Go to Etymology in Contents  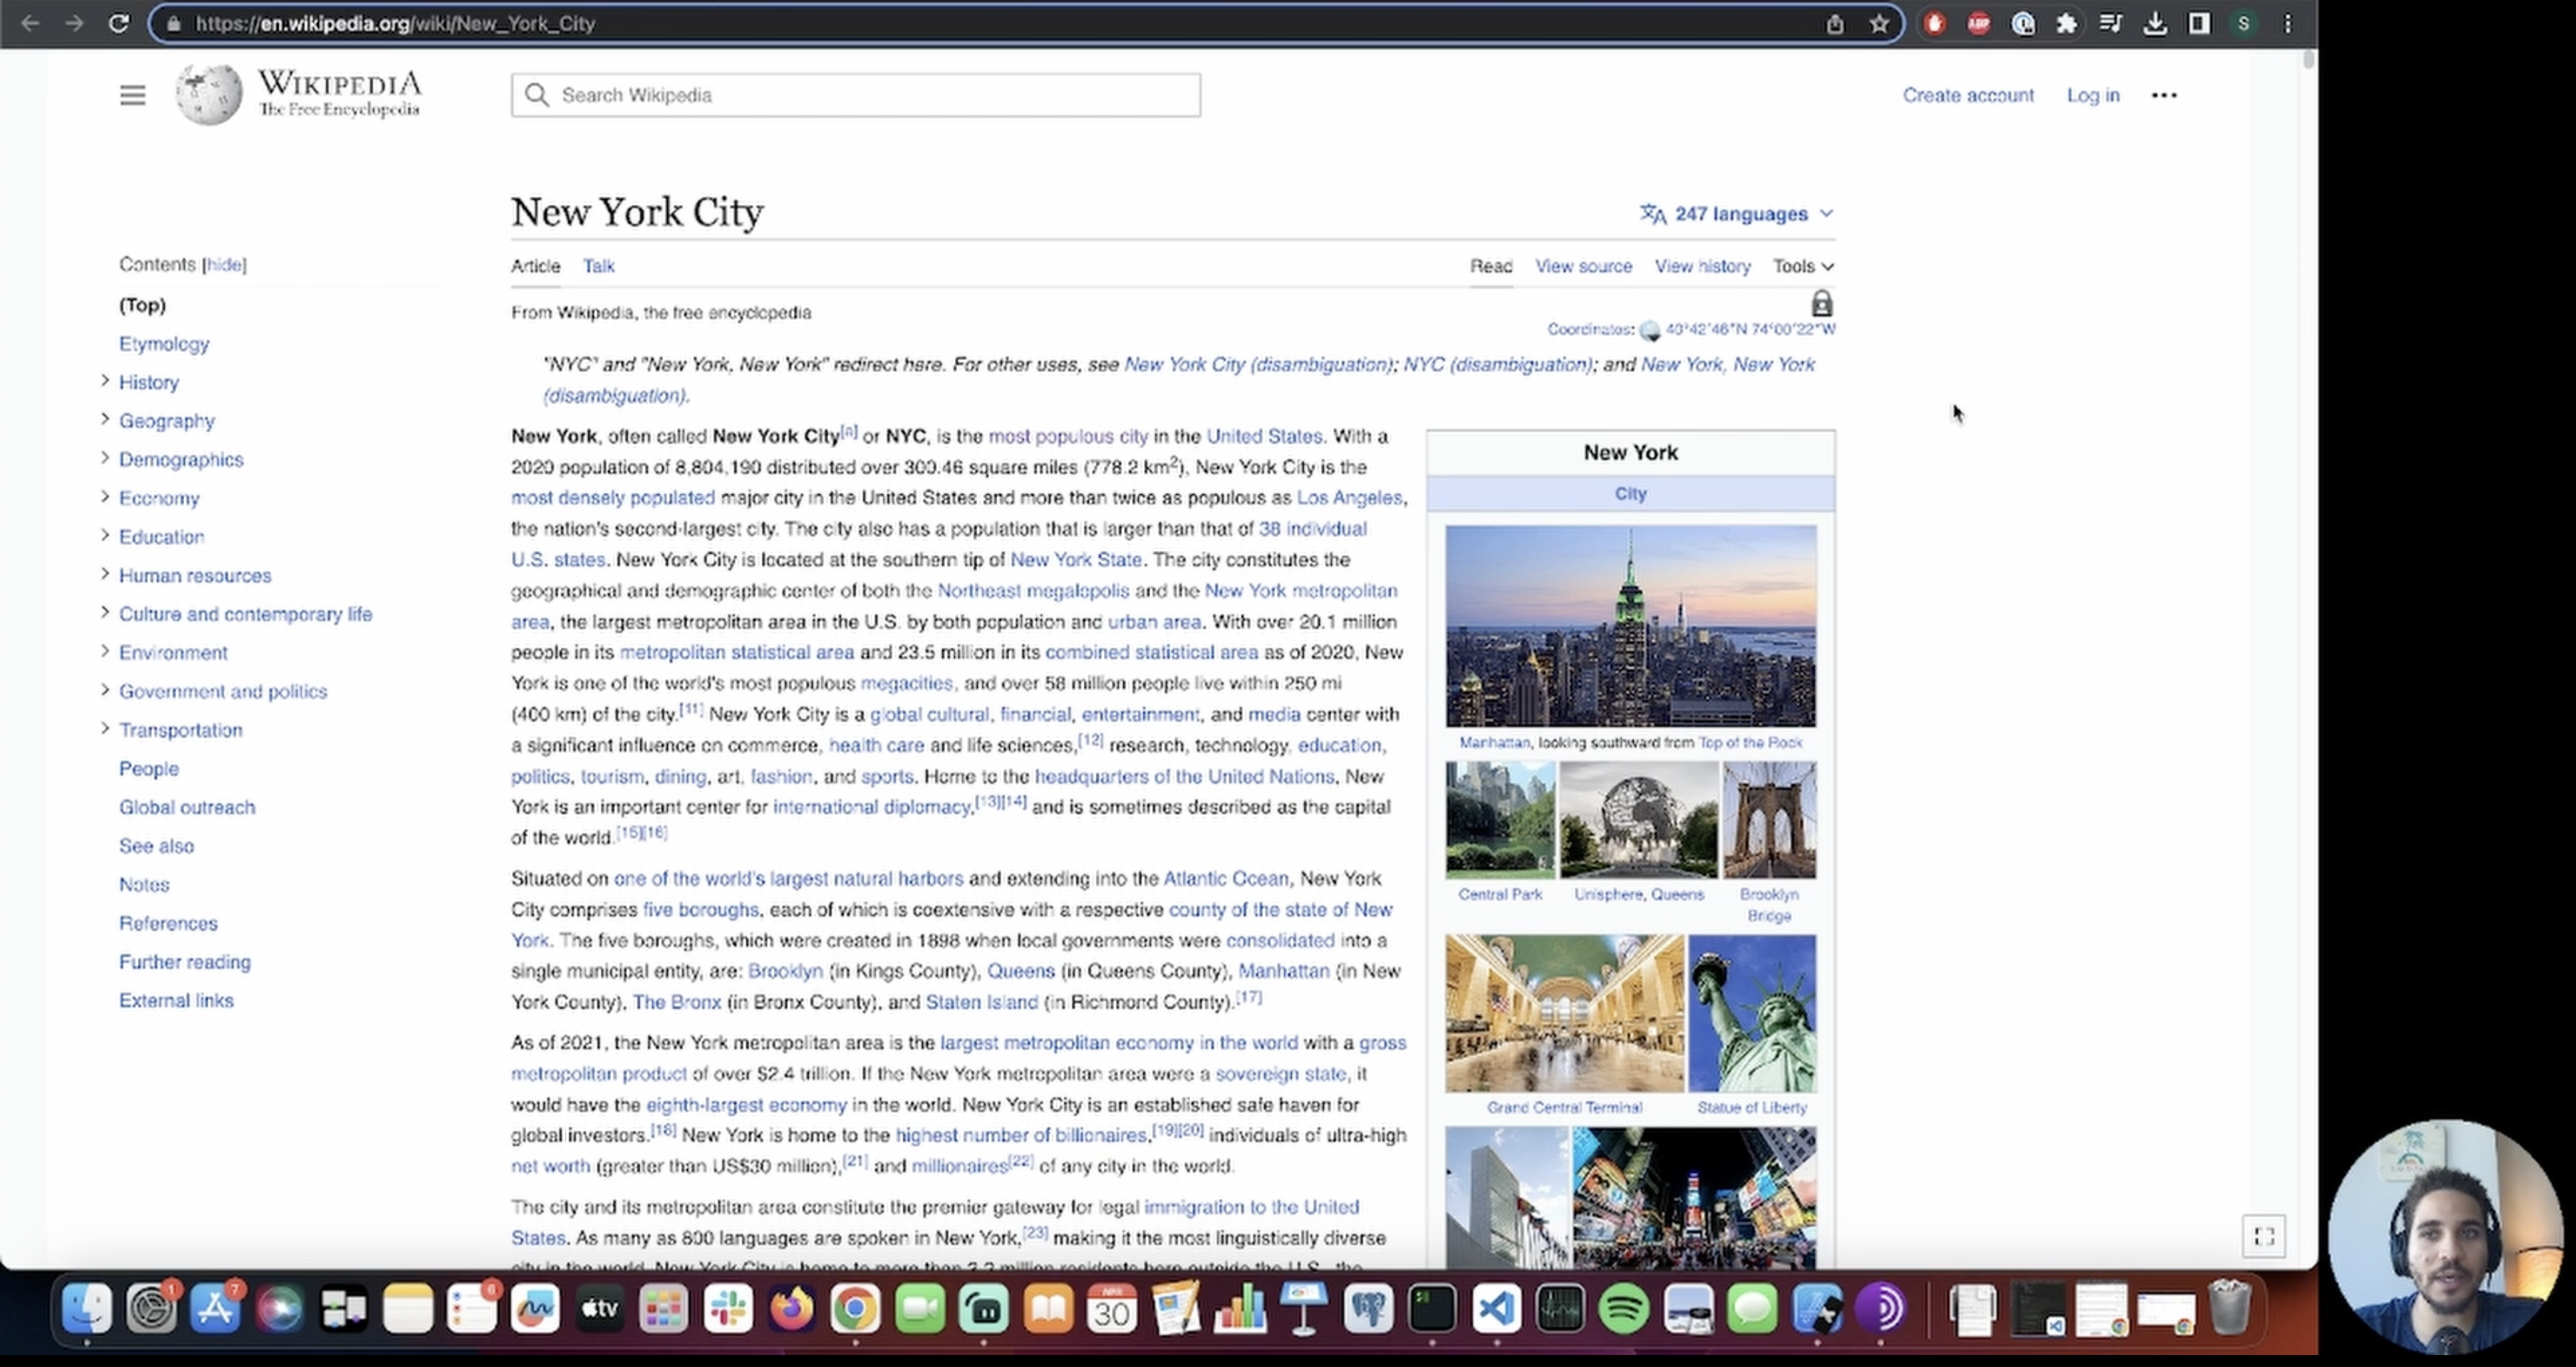(164, 344)
